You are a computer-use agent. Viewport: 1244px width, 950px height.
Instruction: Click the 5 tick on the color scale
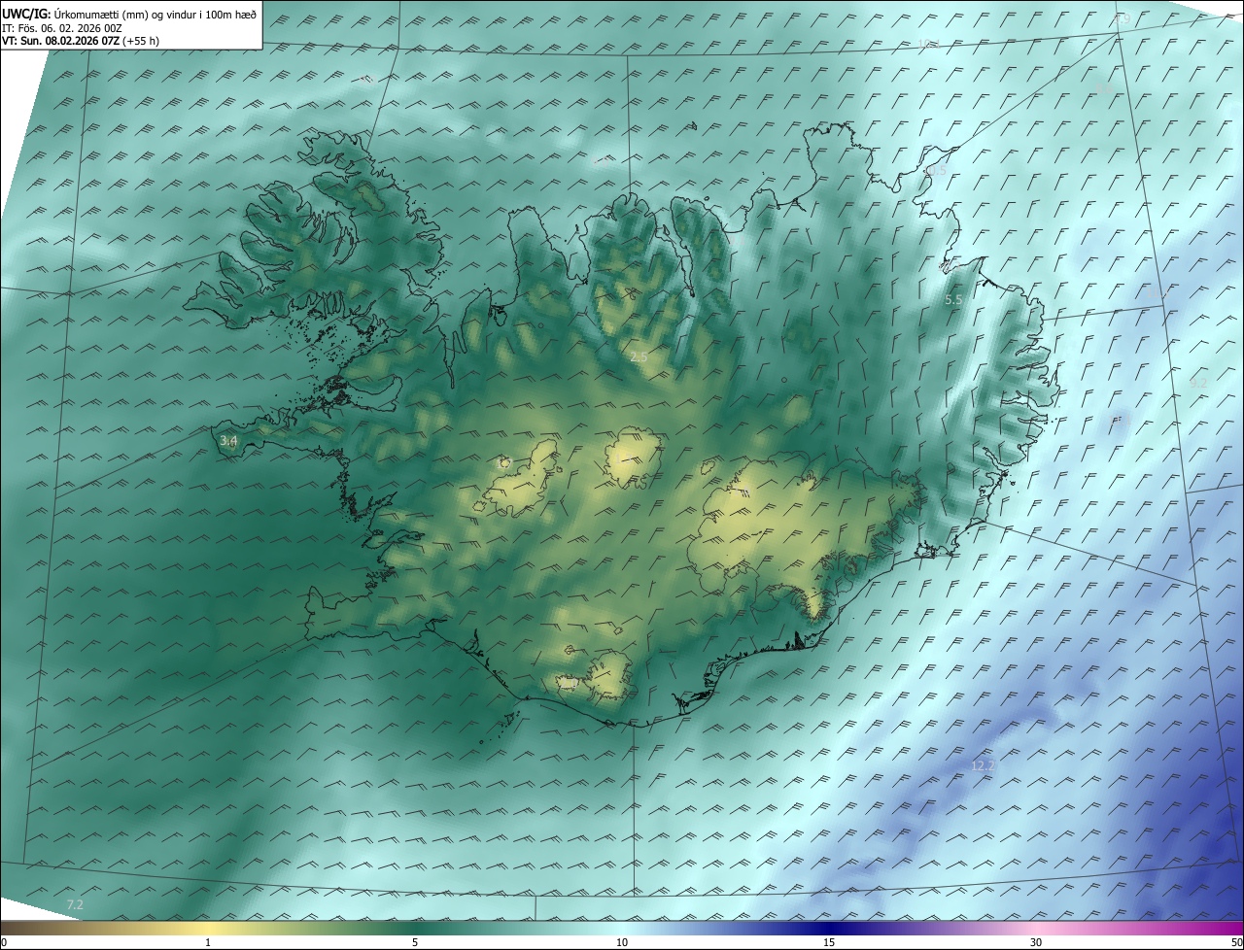(x=415, y=942)
